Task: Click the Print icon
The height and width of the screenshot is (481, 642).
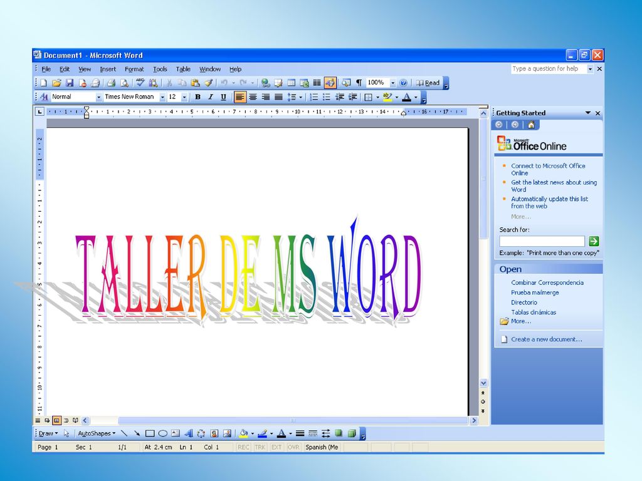Action: click(x=111, y=83)
